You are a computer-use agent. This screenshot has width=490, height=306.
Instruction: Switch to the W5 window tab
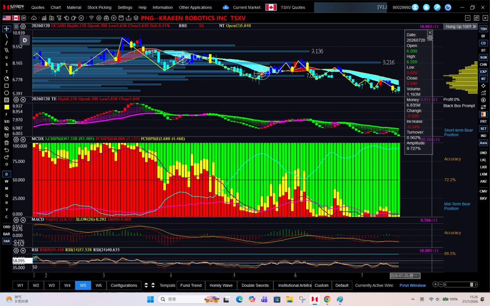coord(83,285)
